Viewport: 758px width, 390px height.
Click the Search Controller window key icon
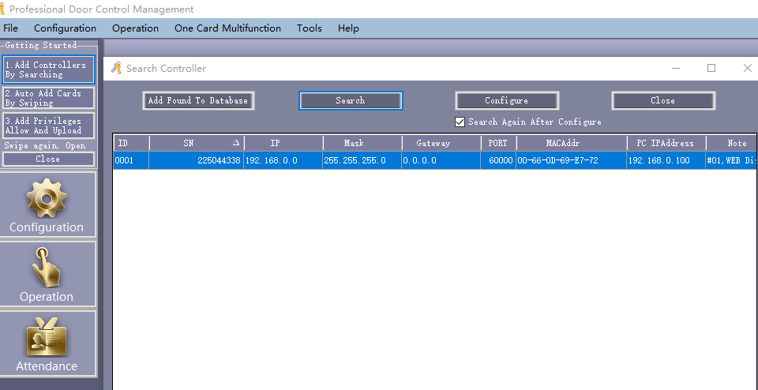[x=116, y=68]
